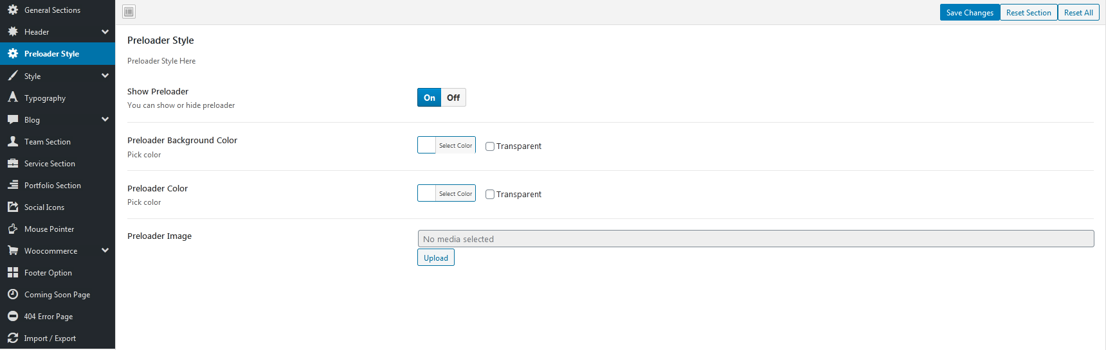Open Mouse Pointer via its hand icon
Screen dimensions: 1106x350
click(x=12, y=229)
